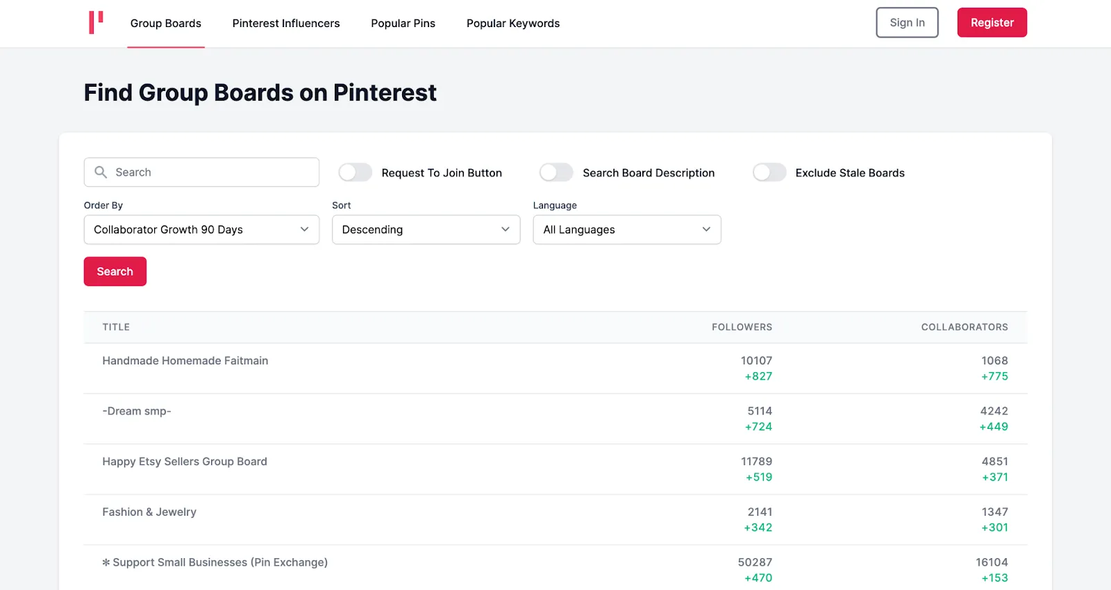
Task: Click collaborator count 1347
Action: pyautogui.click(x=995, y=512)
